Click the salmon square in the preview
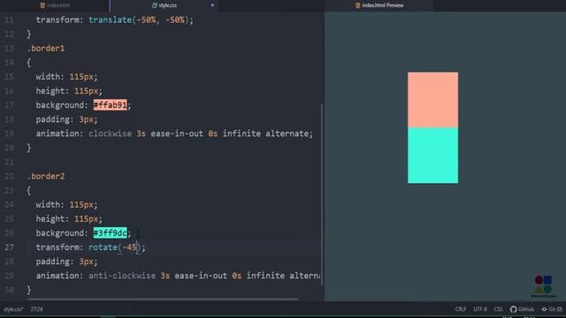 coord(432,100)
